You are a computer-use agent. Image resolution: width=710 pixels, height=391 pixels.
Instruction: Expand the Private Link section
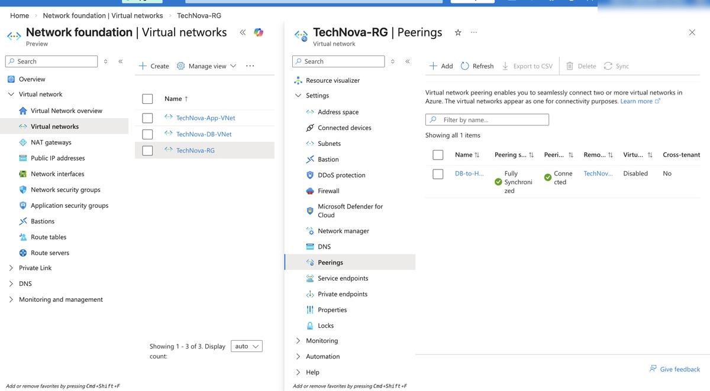11,268
